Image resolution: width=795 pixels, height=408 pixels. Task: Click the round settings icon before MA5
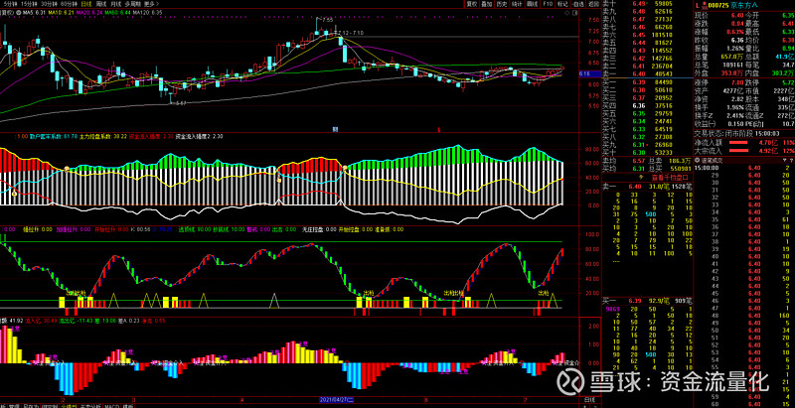19,12
